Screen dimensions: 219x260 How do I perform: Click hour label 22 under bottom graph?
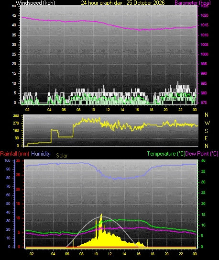coord(181,254)
